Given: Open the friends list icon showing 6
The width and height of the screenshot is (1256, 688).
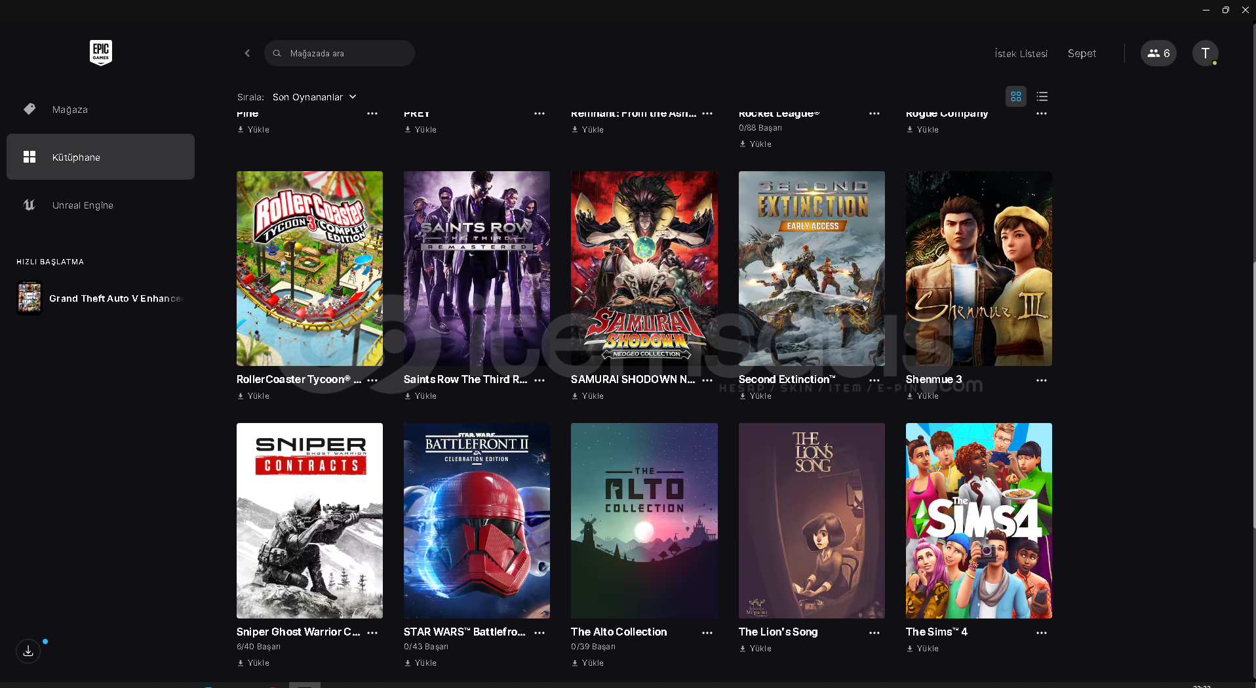Looking at the screenshot, I should tap(1158, 53).
